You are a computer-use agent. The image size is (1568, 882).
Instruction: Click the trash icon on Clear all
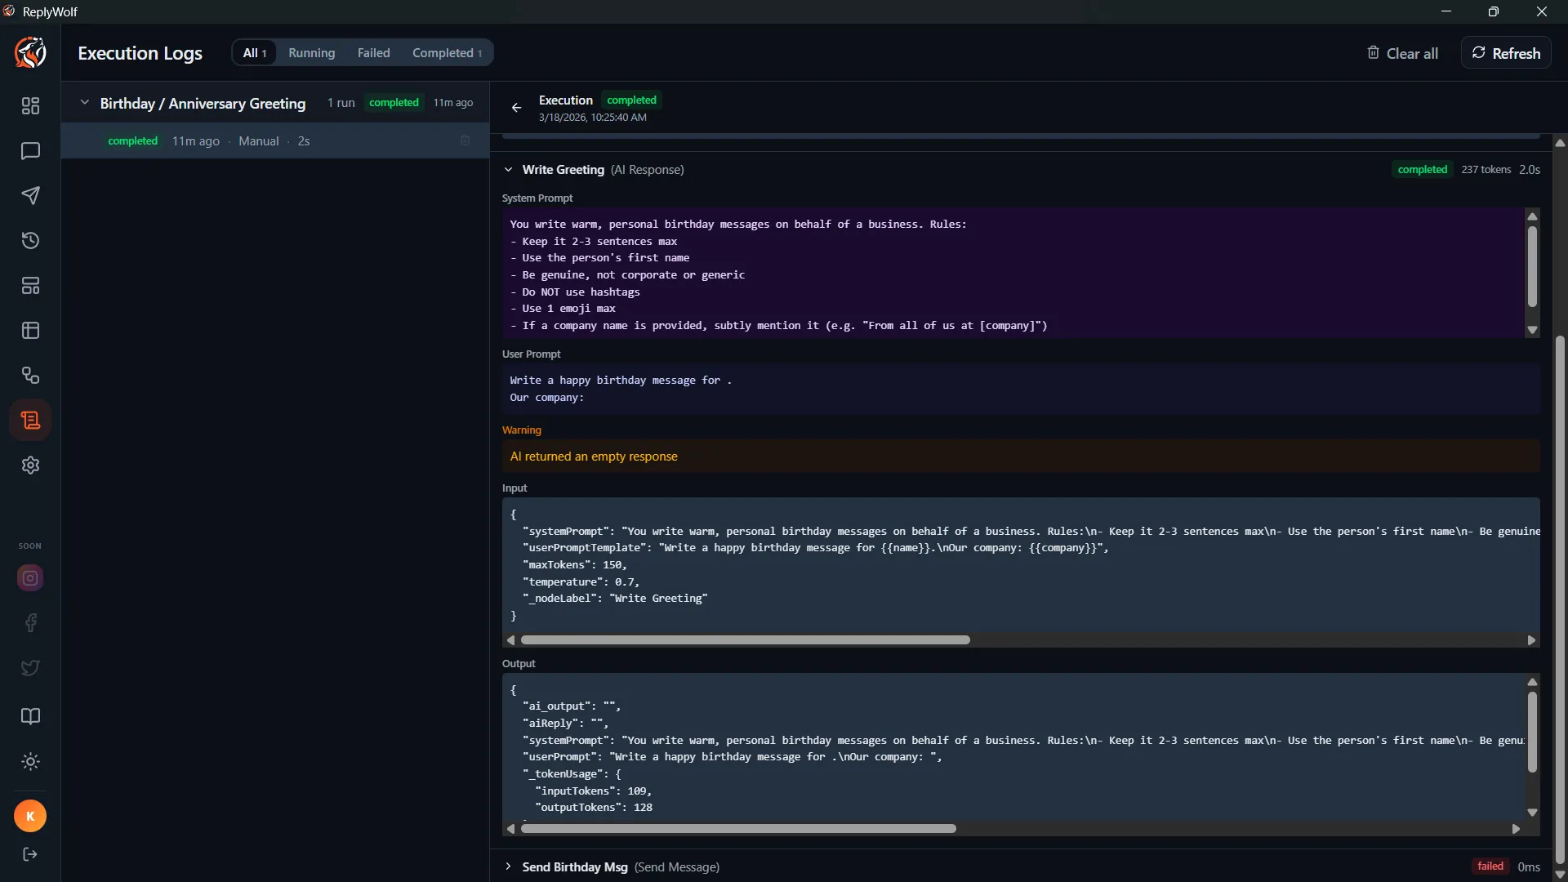point(1374,52)
